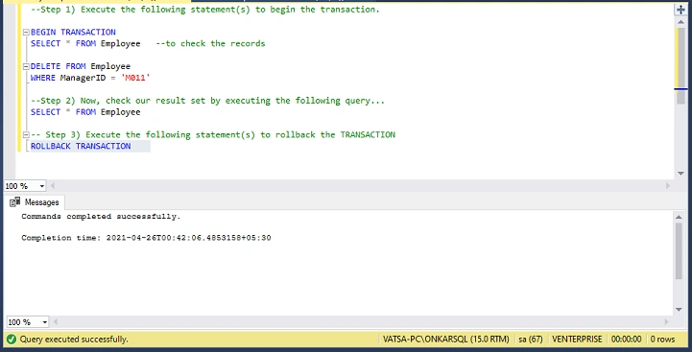This screenshot has height=352, width=692.
Task: Click the green query success checkmark icon
Action: (x=12, y=340)
